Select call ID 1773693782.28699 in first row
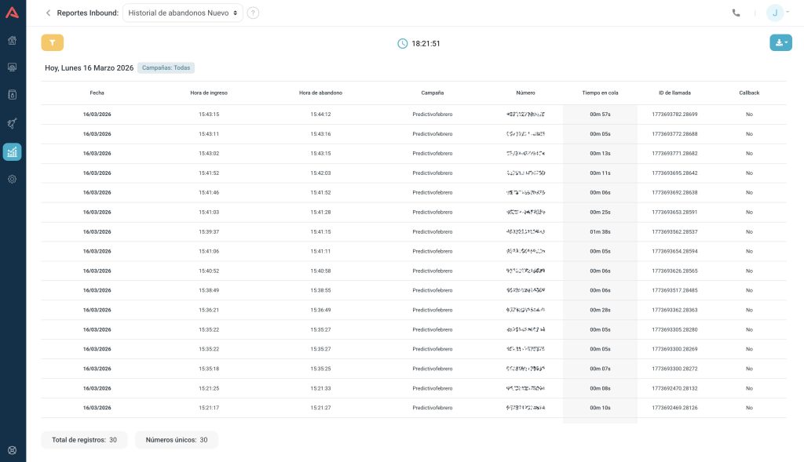Screen dimensions: 804x462 click(674, 115)
